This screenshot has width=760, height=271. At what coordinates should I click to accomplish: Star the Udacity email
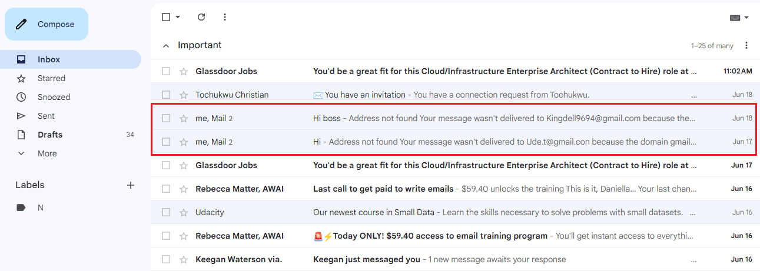tap(184, 212)
